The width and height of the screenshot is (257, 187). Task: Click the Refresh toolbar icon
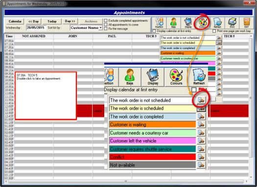[x=217, y=23]
